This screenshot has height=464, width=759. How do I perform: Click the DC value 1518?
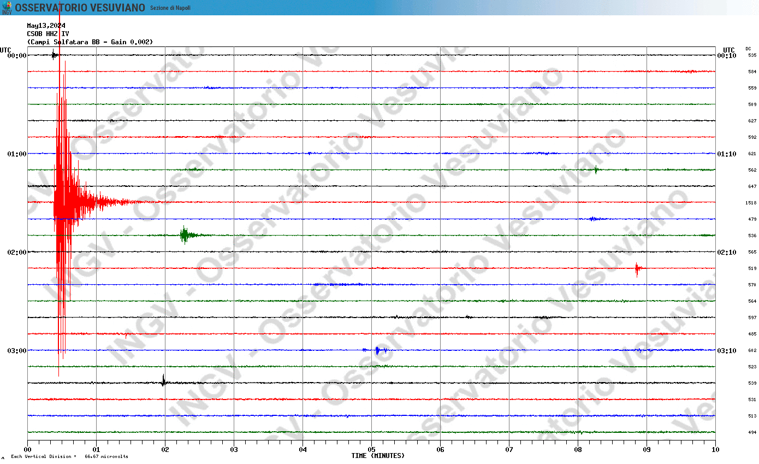coord(751,203)
